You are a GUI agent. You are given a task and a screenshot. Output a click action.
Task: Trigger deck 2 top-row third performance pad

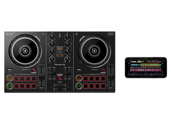[97, 78]
